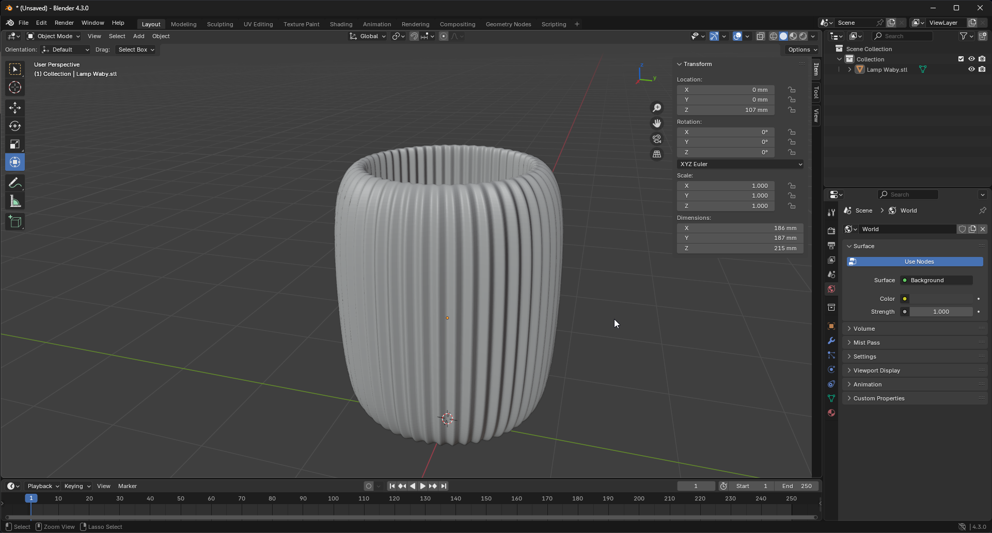Screen dimensions: 992x533
Task: Open timeline Keying popover
Action: [76, 486]
